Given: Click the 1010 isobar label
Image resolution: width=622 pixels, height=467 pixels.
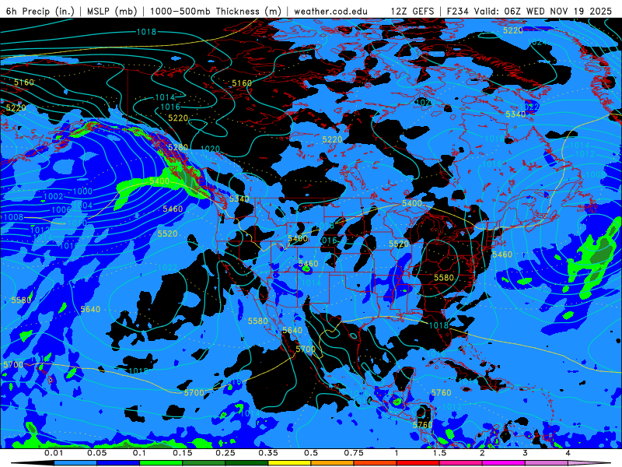Looking at the screenshot, I should pyautogui.click(x=77, y=223).
